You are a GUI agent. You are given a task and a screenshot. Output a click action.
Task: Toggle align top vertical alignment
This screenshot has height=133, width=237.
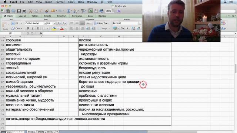(x=71, y=23)
